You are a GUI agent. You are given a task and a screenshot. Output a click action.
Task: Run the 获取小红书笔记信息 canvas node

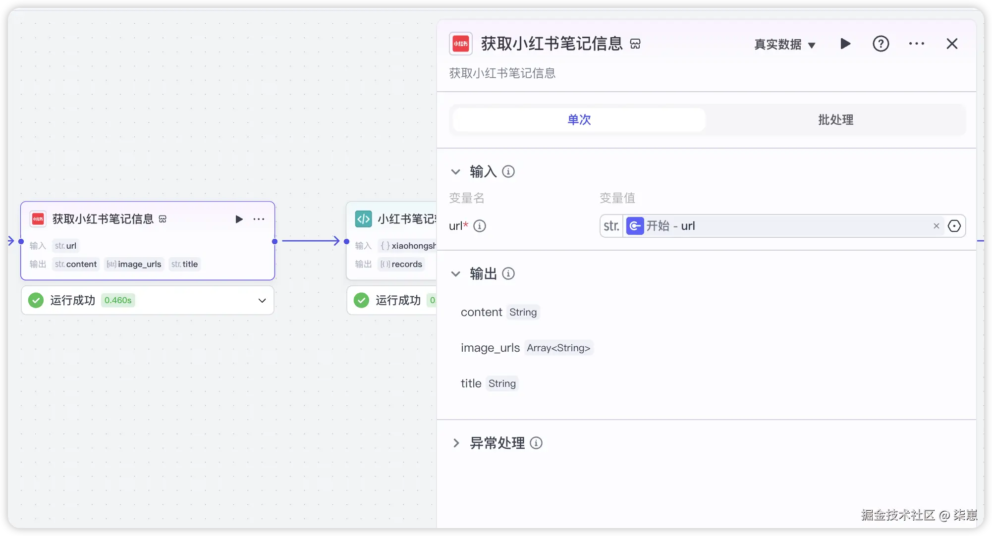[239, 219]
